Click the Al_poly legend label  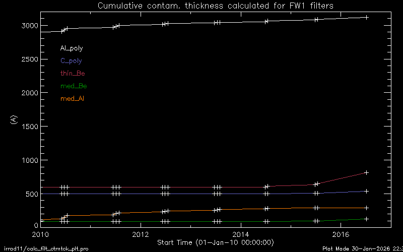tap(72, 48)
